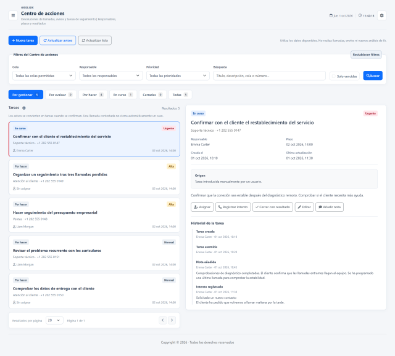Click the Urgente badge in the detail panel

pyautogui.click(x=370, y=113)
